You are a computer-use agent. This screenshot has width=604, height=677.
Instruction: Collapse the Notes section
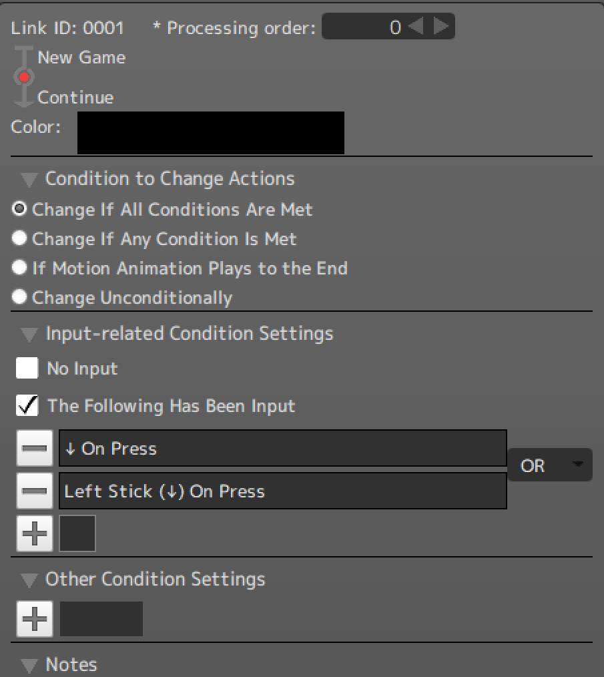tap(29, 665)
